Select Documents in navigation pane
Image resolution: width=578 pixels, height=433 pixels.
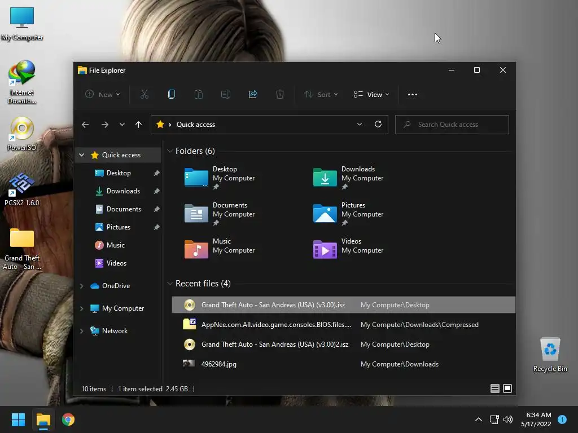click(124, 209)
